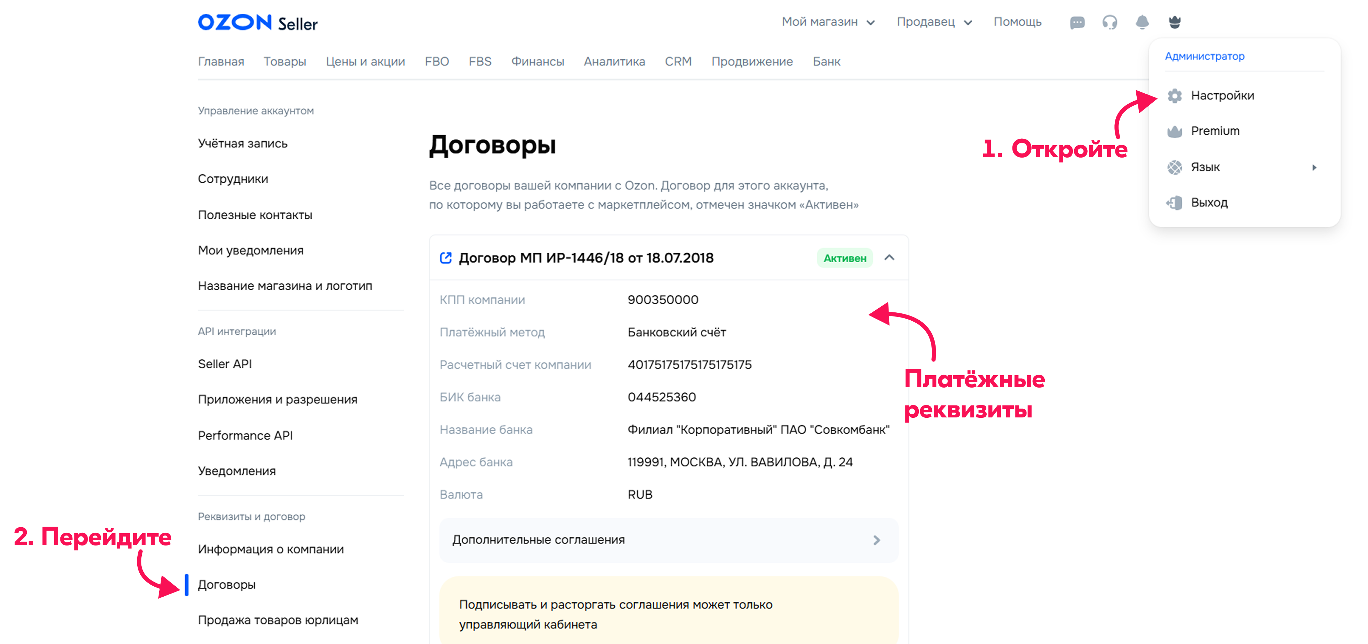1368x644 pixels.
Task: Click the КПП value 900350000
Action: 663,300
